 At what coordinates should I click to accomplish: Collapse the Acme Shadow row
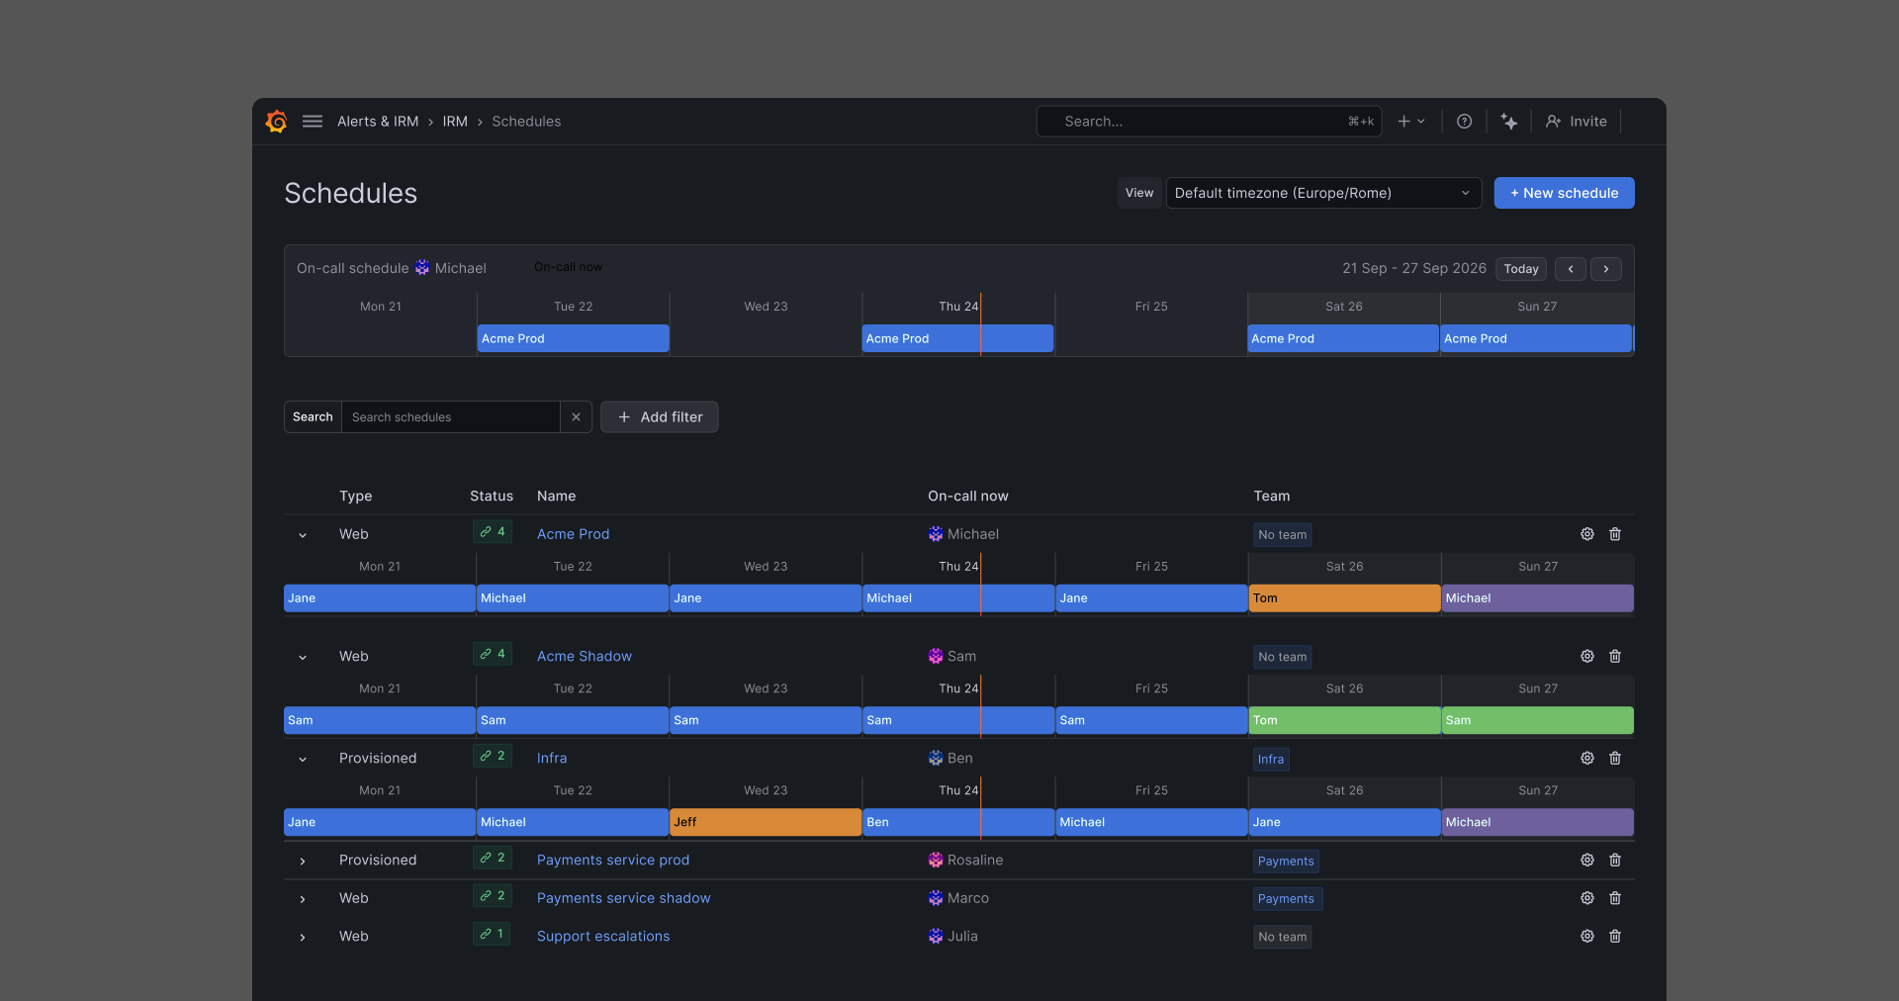click(x=303, y=657)
